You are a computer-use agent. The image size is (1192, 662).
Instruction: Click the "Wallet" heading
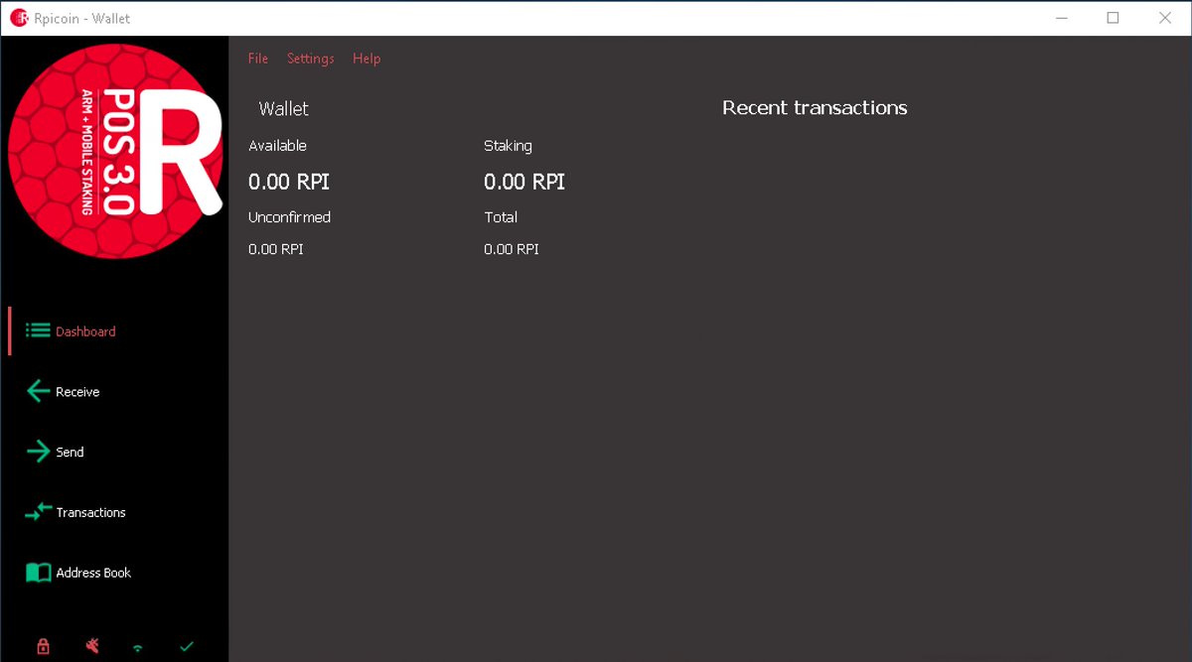point(284,108)
